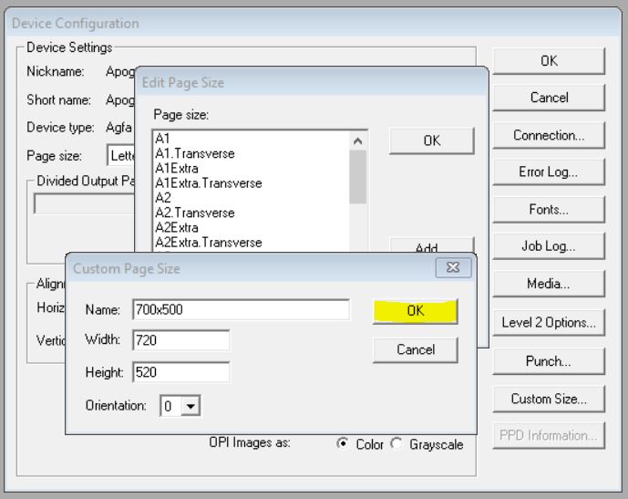Select Grayscale for OPI Images
The image size is (628, 499).
click(x=396, y=443)
